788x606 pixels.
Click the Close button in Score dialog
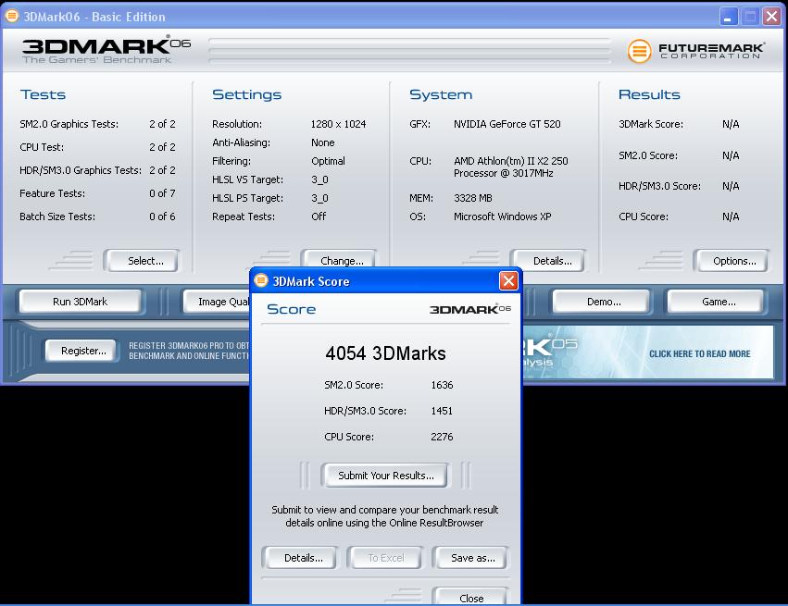[x=471, y=597]
